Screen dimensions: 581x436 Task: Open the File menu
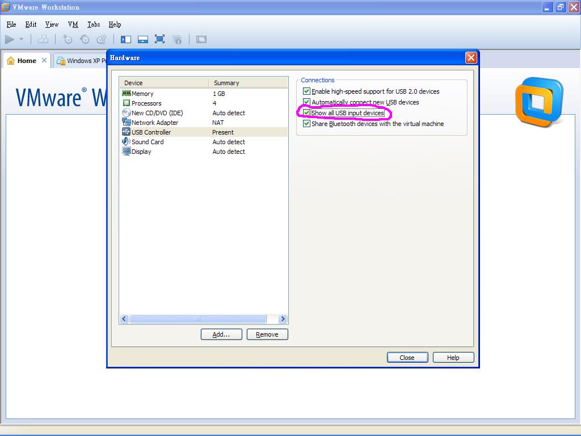pyautogui.click(x=11, y=24)
